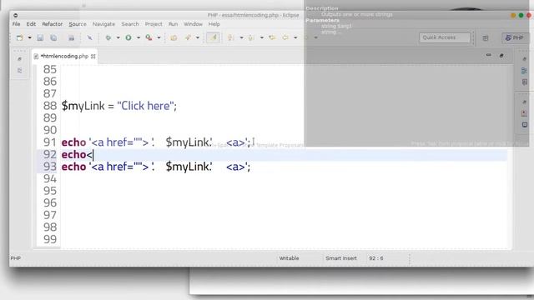Click the Debug bug icon
534x300 pixels.
tap(108, 37)
